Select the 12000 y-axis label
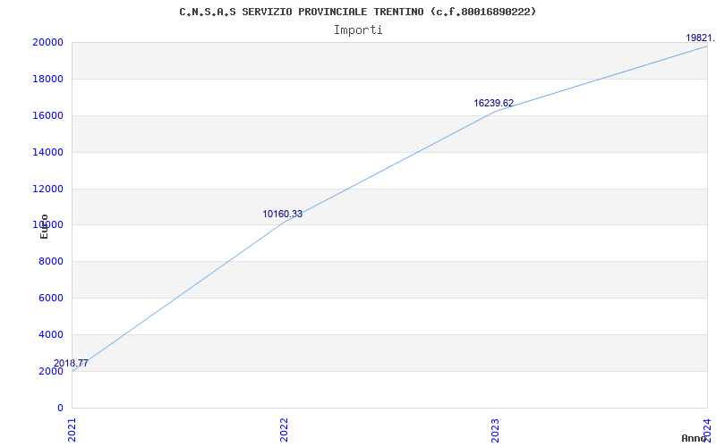Viewport: 716px width, 447px height. (x=47, y=189)
